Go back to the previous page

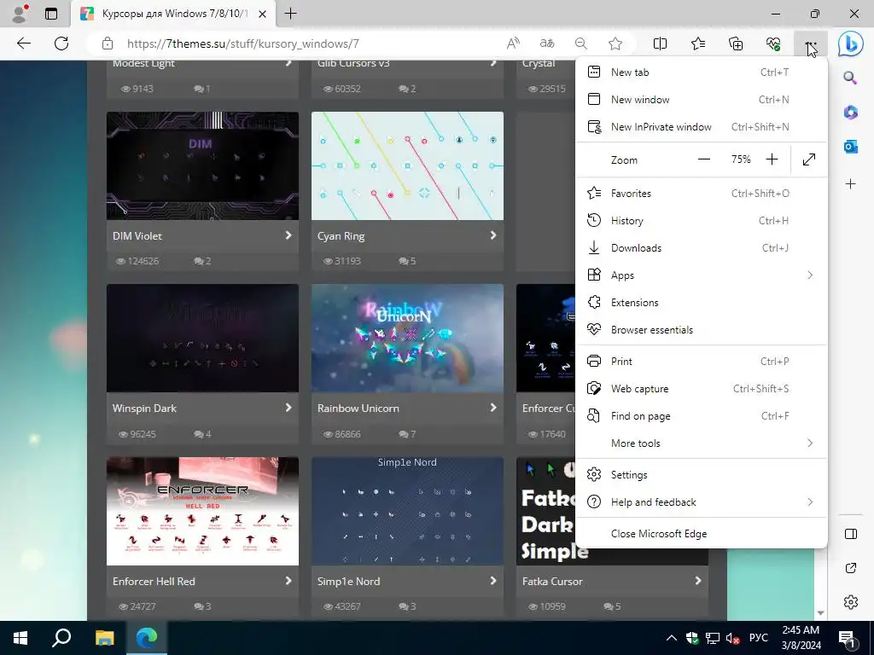coord(23,43)
